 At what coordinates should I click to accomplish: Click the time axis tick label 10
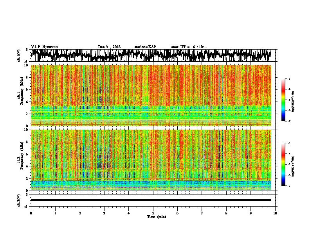coord(275,213)
